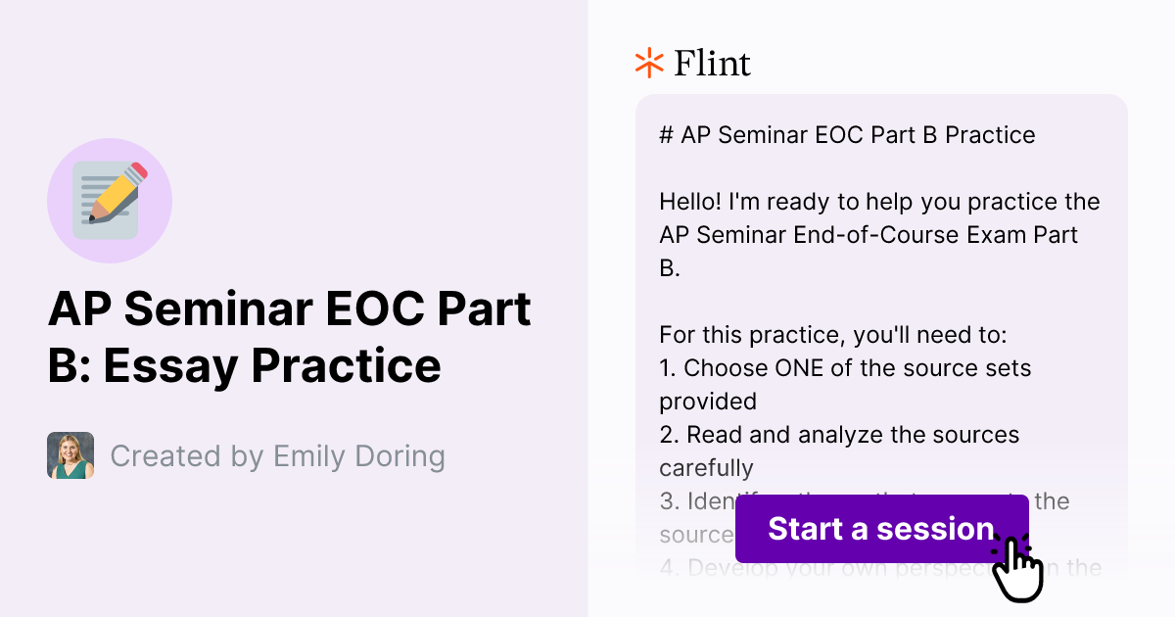Click Emily Doring's profile avatar
This screenshot has width=1175, height=617.
click(x=70, y=454)
